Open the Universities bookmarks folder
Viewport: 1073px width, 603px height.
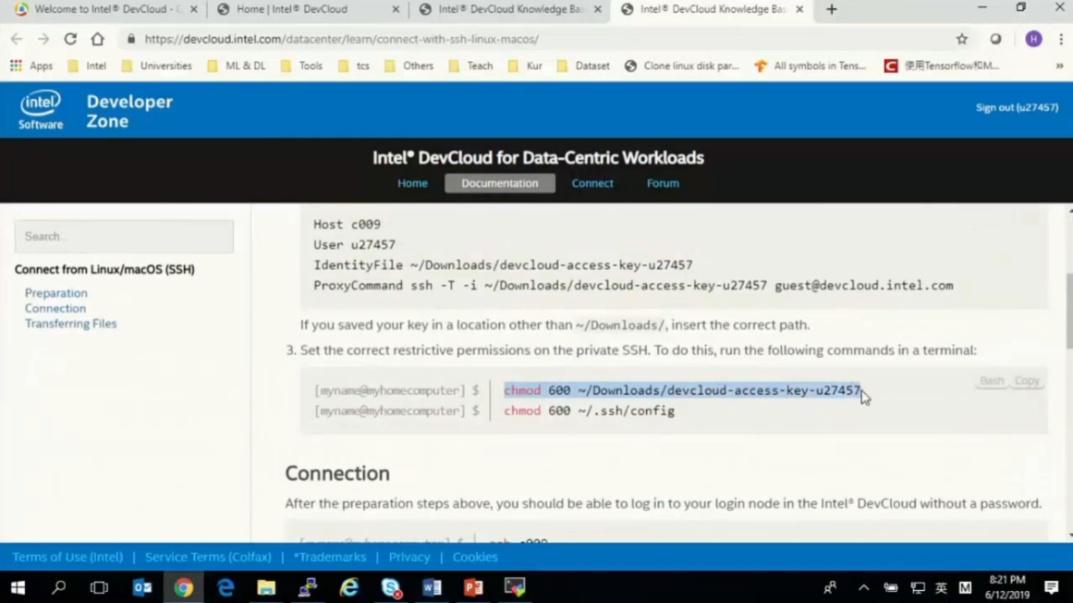click(x=157, y=66)
